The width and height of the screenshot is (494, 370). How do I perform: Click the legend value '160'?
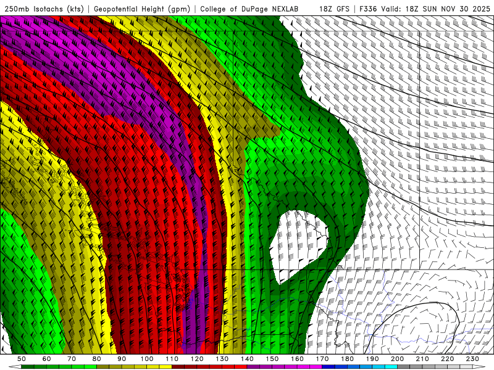coord(297,359)
